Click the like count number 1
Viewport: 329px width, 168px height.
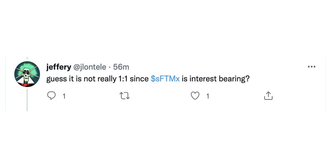[x=208, y=96]
